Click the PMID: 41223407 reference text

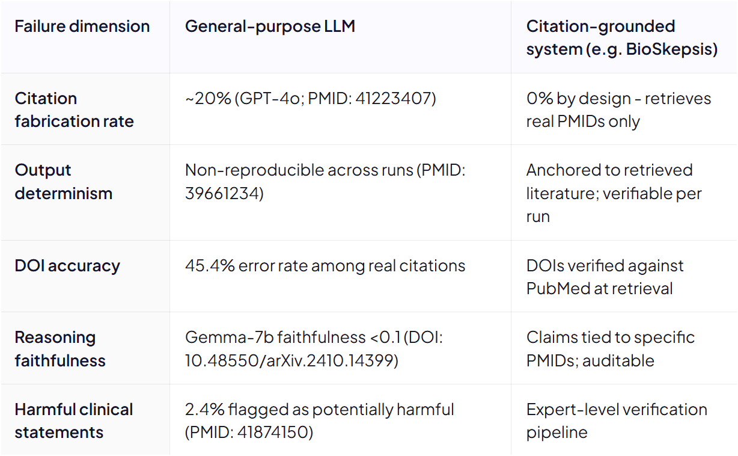(x=371, y=99)
